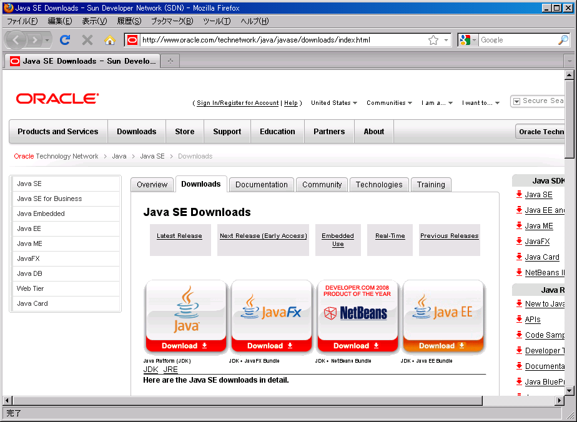
Task: Open recent pages history dropdown arrow
Action: 47,40
